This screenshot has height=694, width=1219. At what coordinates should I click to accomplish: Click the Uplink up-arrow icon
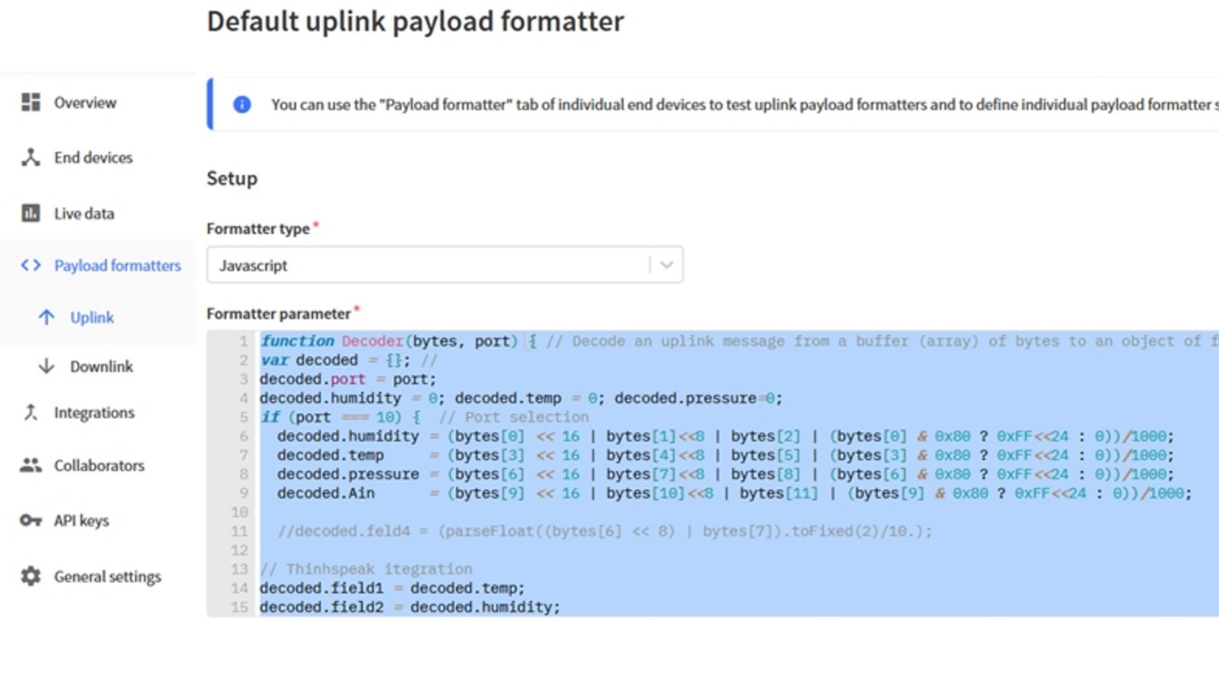[x=46, y=317]
